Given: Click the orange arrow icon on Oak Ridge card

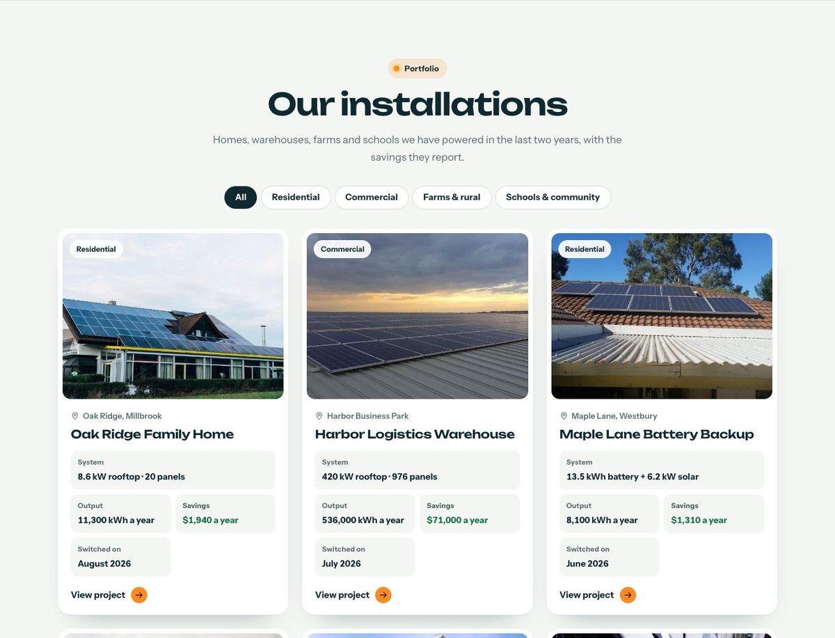Looking at the screenshot, I should pyautogui.click(x=139, y=595).
